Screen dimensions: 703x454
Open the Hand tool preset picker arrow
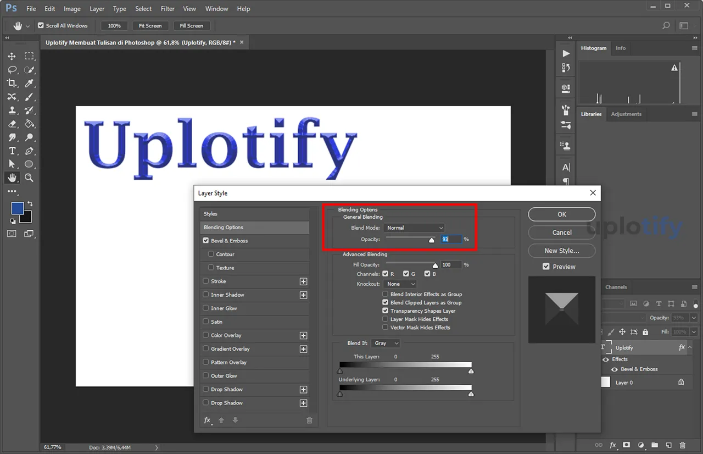(x=27, y=26)
